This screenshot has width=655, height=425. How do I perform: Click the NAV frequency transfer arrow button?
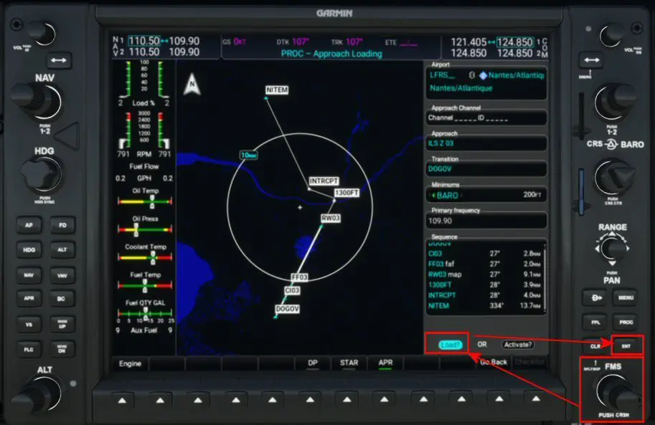click(58, 60)
